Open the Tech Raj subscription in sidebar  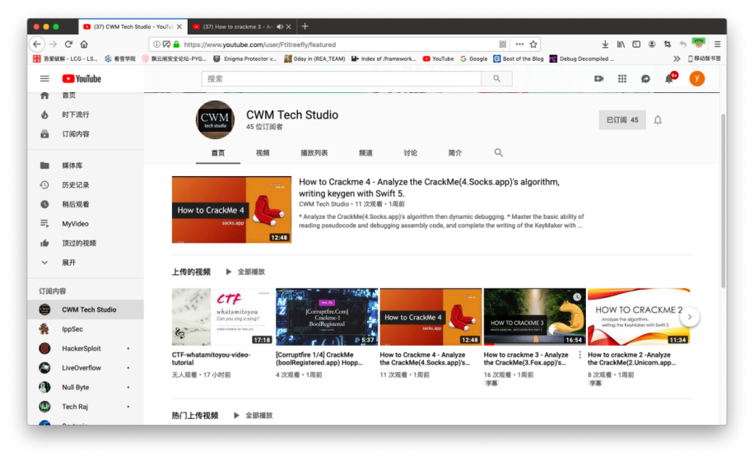(x=85, y=407)
